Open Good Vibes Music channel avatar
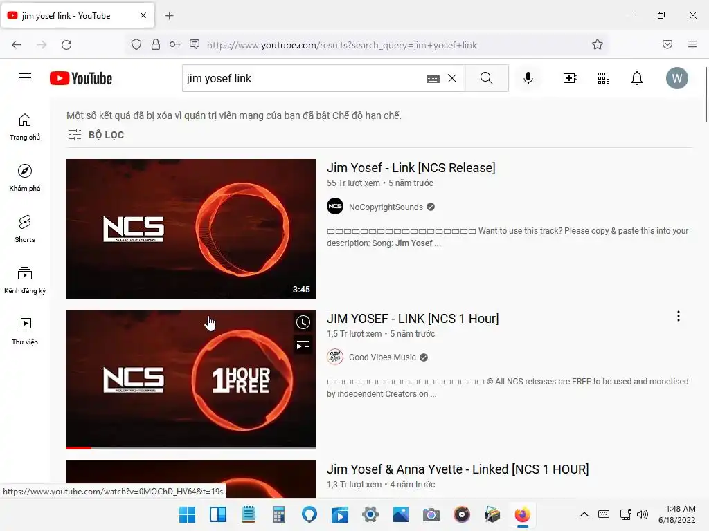 tap(335, 357)
